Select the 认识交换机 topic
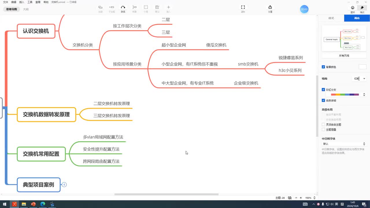 click(36, 31)
